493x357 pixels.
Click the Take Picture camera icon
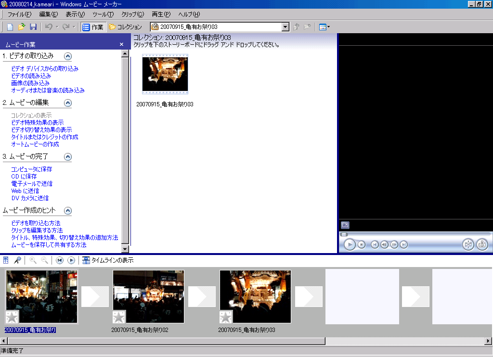point(482,244)
